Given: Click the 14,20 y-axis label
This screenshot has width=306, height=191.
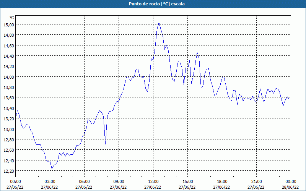Looking at the screenshot, I should tap(9, 66).
